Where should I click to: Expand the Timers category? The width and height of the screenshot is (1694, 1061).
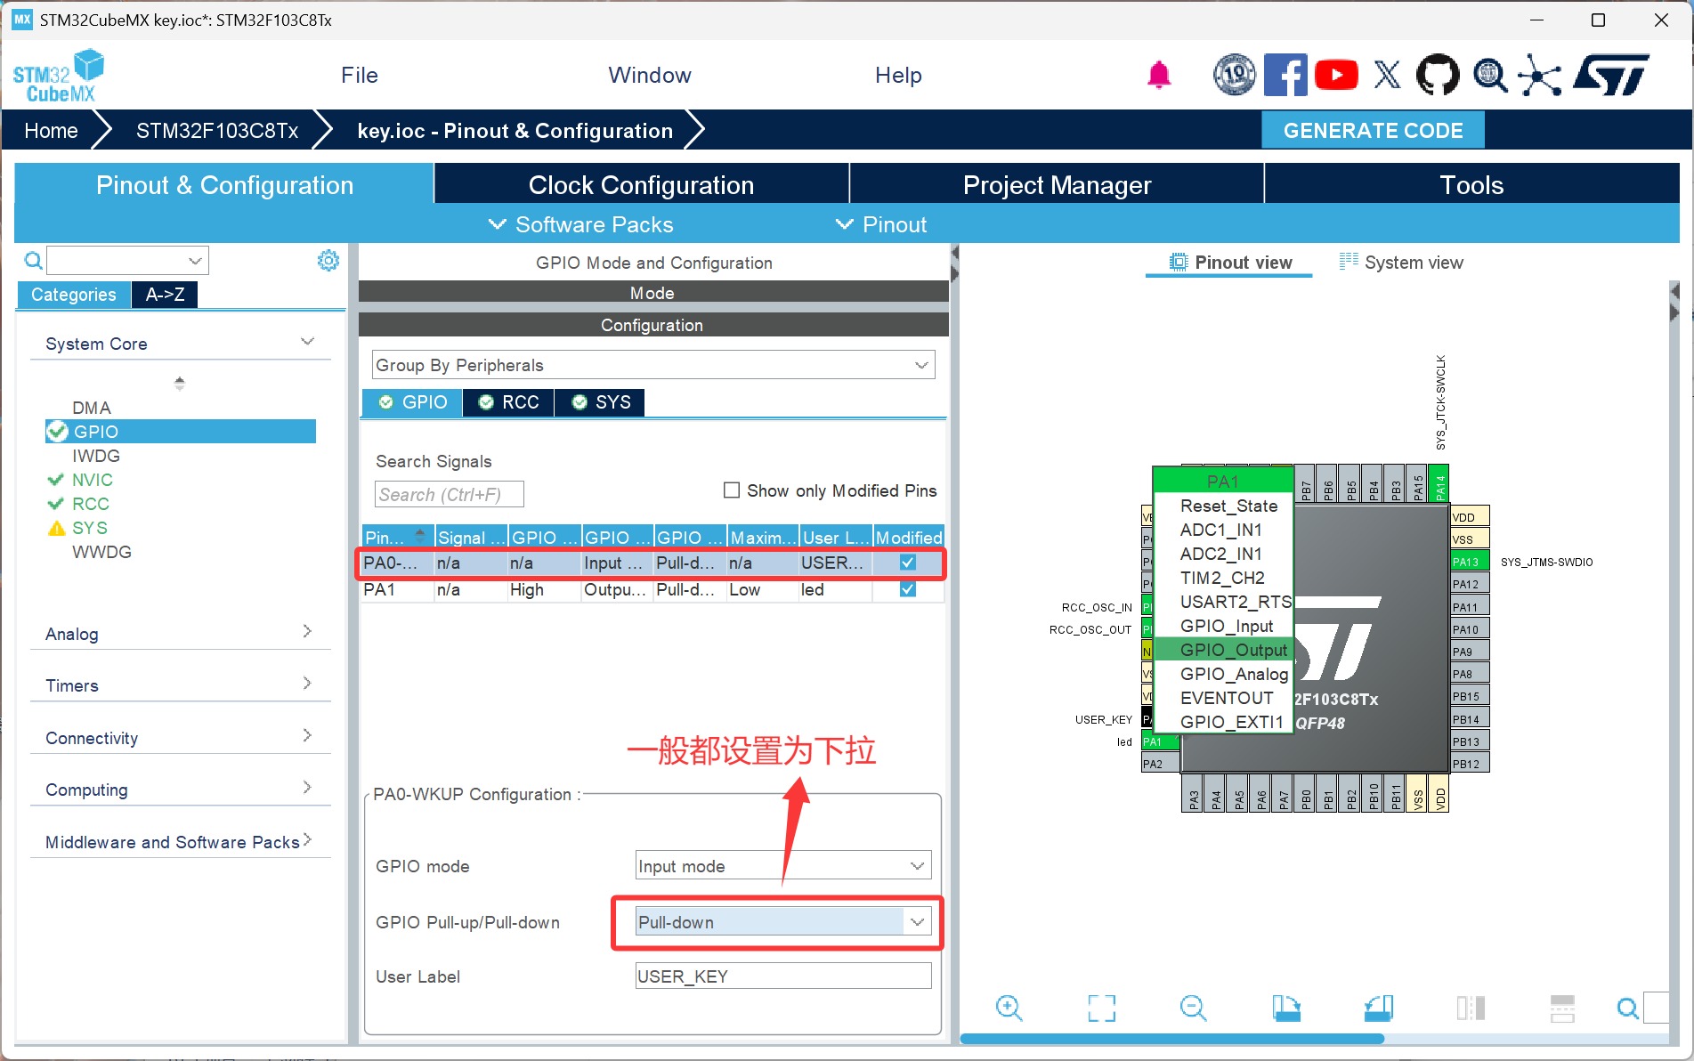(x=307, y=684)
